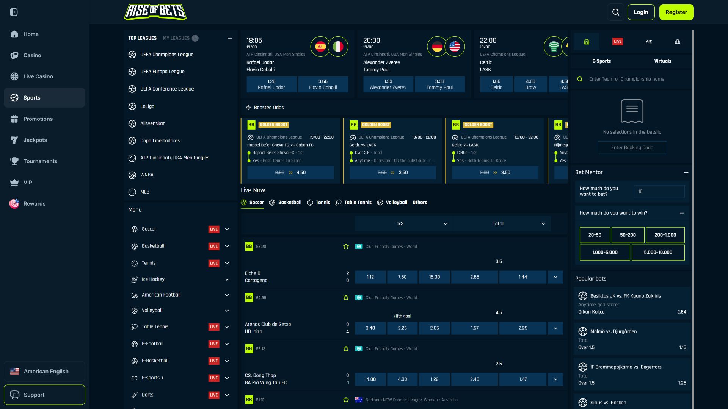Image resolution: width=728 pixels, height=409 pixels.
Task: Collapse the 'How much do you want to win' section
Action: click(682, 213)
